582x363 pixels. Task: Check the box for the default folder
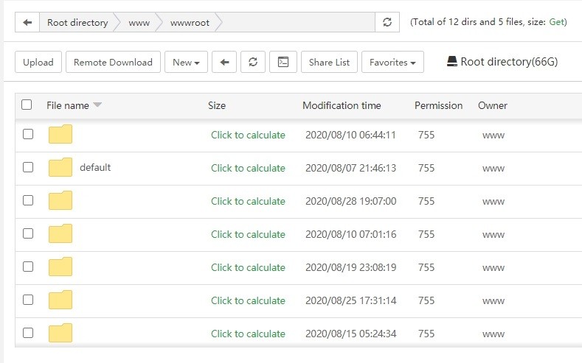pos(28,168)
